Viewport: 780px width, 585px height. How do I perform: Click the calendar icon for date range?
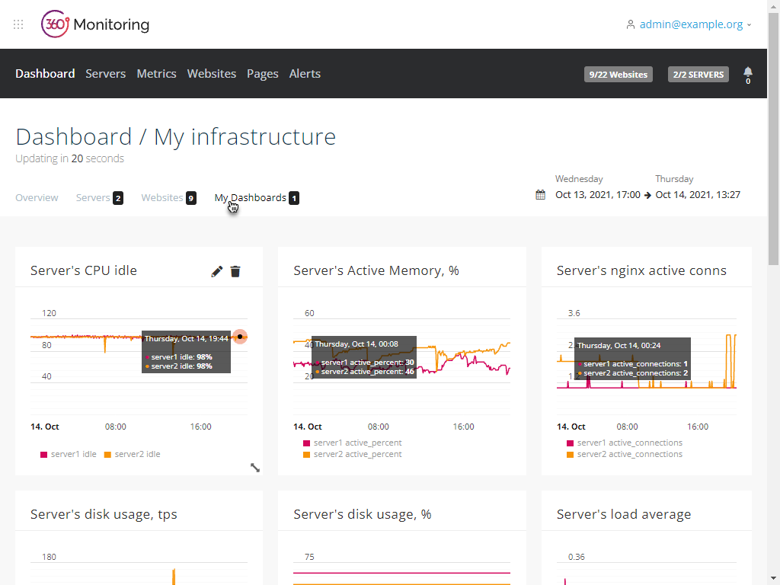pyautogui.click(x=540, y=195)
